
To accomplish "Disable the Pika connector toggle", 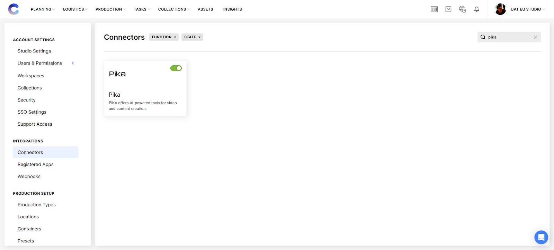I will coord(176,68).
